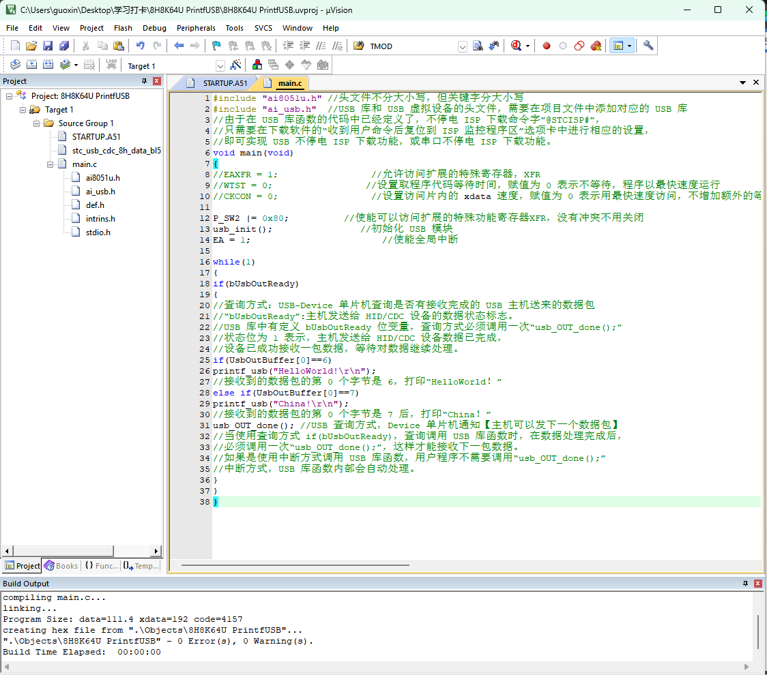This screenshot has height=675, width=767.
Task: Collapse the Source Group 1 folder
Action: (36, 123)
